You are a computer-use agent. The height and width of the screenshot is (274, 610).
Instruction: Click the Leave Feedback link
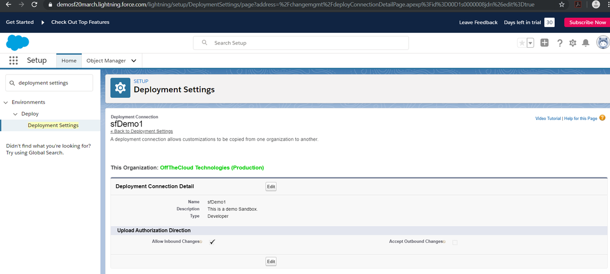click(x=478, y=22)
